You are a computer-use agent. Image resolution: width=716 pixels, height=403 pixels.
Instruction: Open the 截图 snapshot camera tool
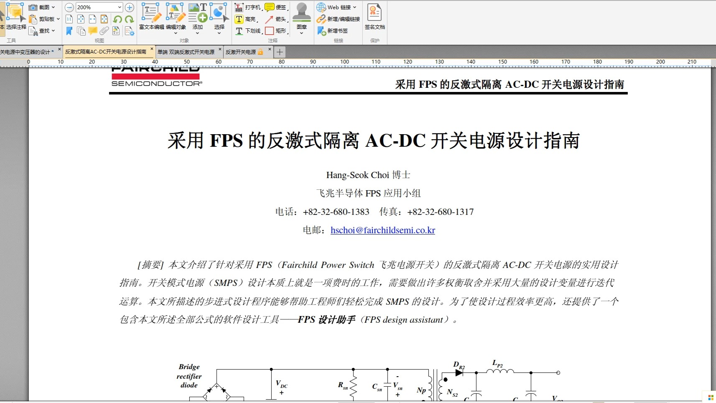click(x=33, y=7)
